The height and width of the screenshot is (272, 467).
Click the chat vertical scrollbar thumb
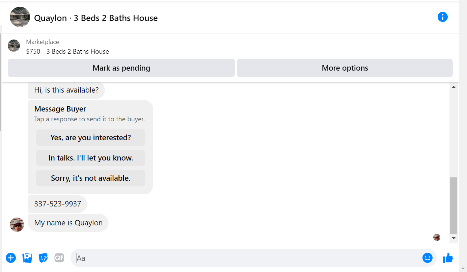click(454, 205)
